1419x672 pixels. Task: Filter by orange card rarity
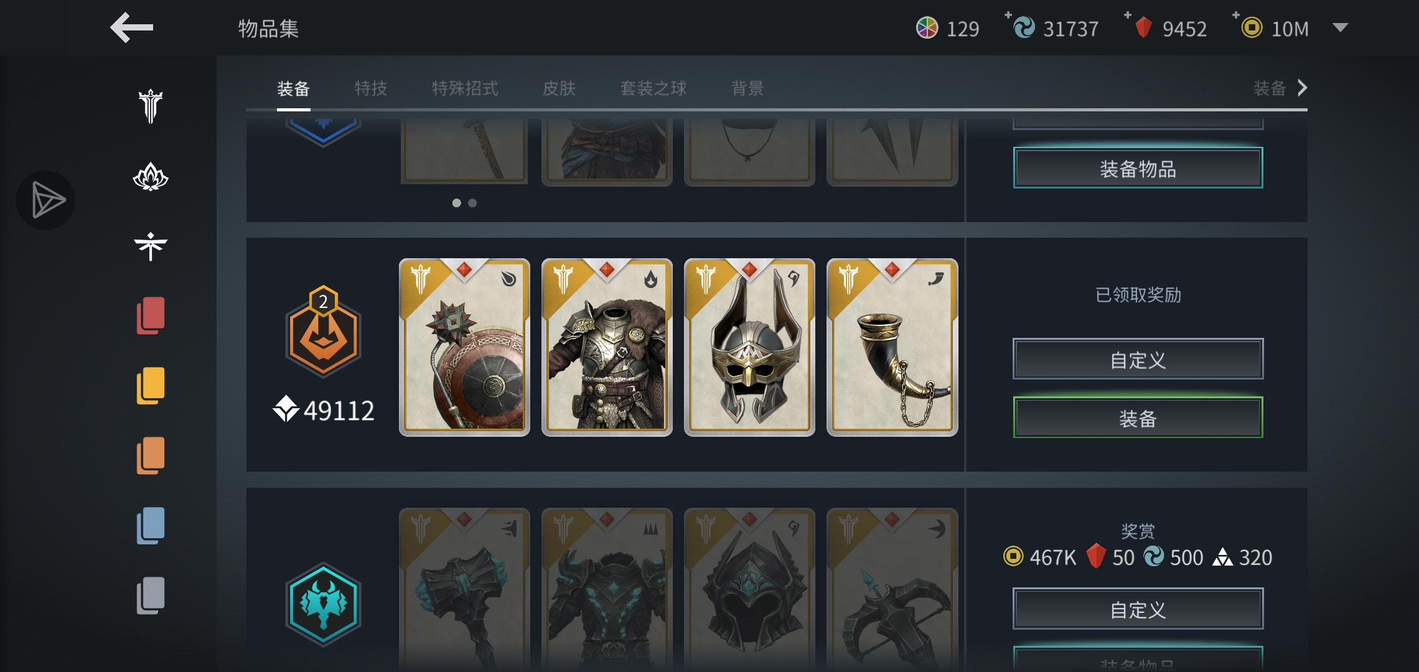(150, 455)
